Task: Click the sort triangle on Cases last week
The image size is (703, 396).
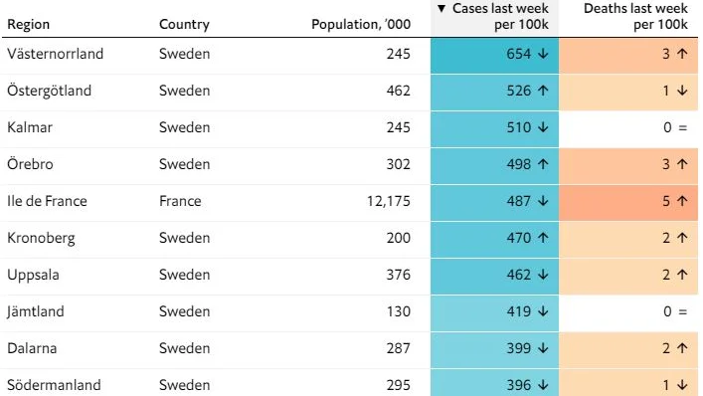Action: tap(441, 8)
